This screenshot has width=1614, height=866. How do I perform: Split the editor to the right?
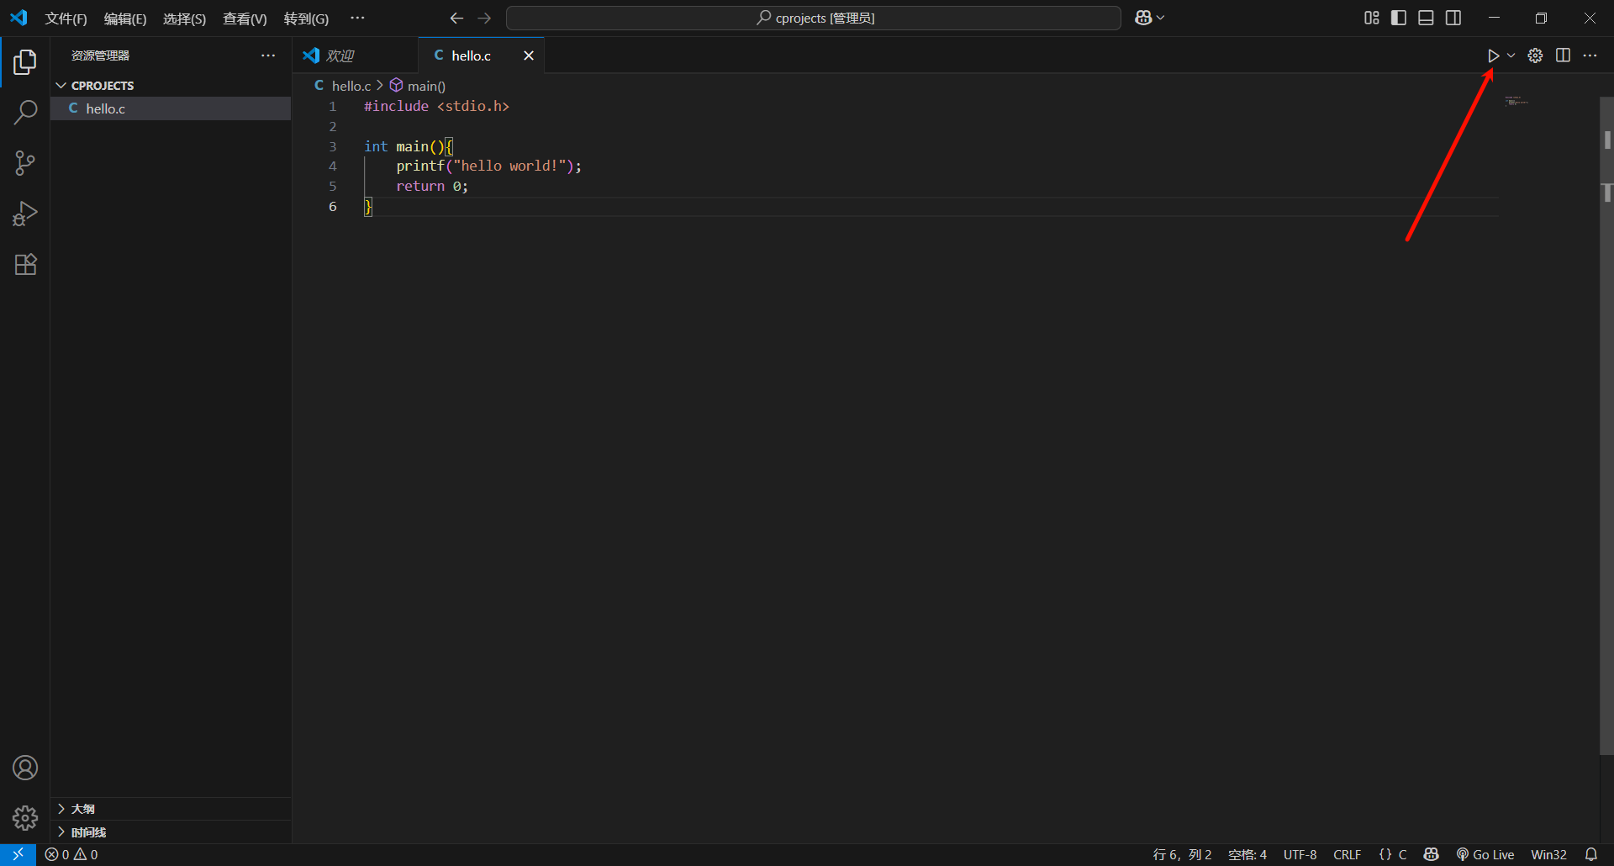pyautogui.click(x=1563, y=55)
